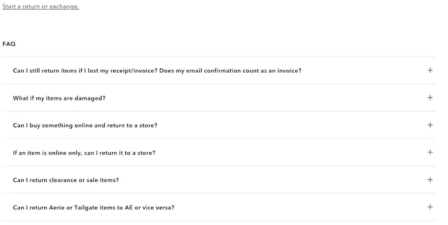Click the FAQ section heading
This screenshot has height=225, width=448.
[9, 44]
